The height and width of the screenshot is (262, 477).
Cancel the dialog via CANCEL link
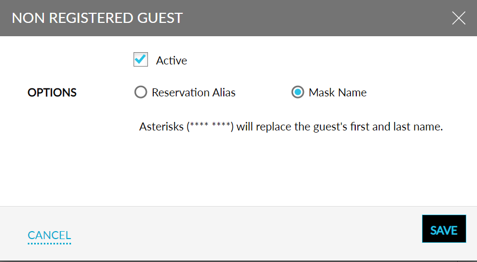click(x=49, y=235)
